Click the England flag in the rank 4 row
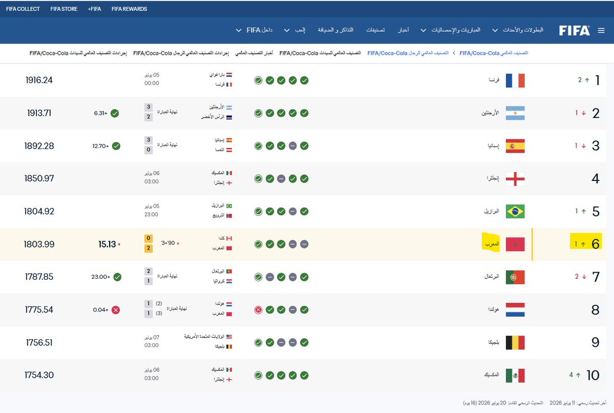614x413 pixels. (515, 179)
